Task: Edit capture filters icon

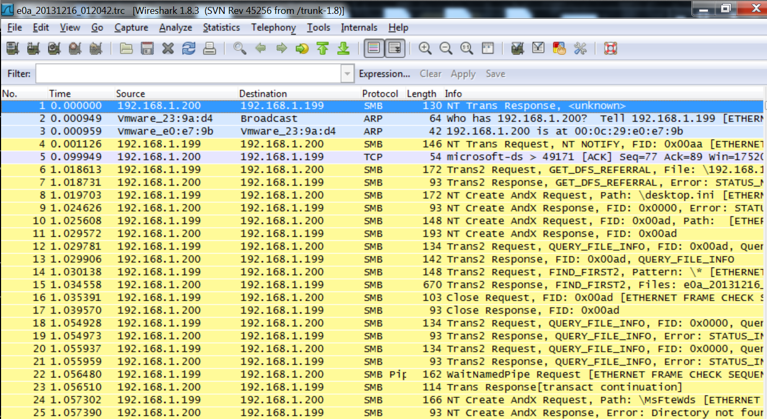Action: pos(517,49)
